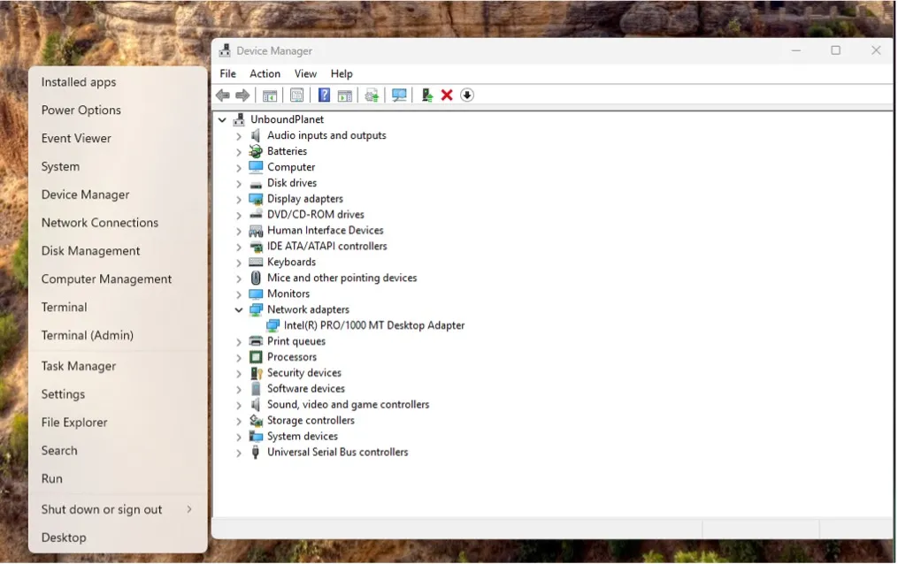The height and width of the screenshot is (564, 898).
Task: Select the Processors tree item
Action: click(x=291, y=357)
